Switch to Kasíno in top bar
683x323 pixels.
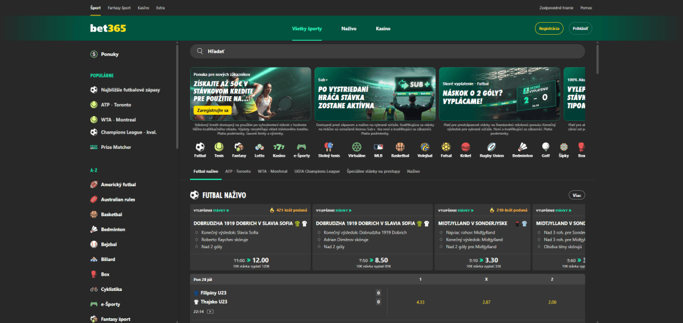[144, 8]
